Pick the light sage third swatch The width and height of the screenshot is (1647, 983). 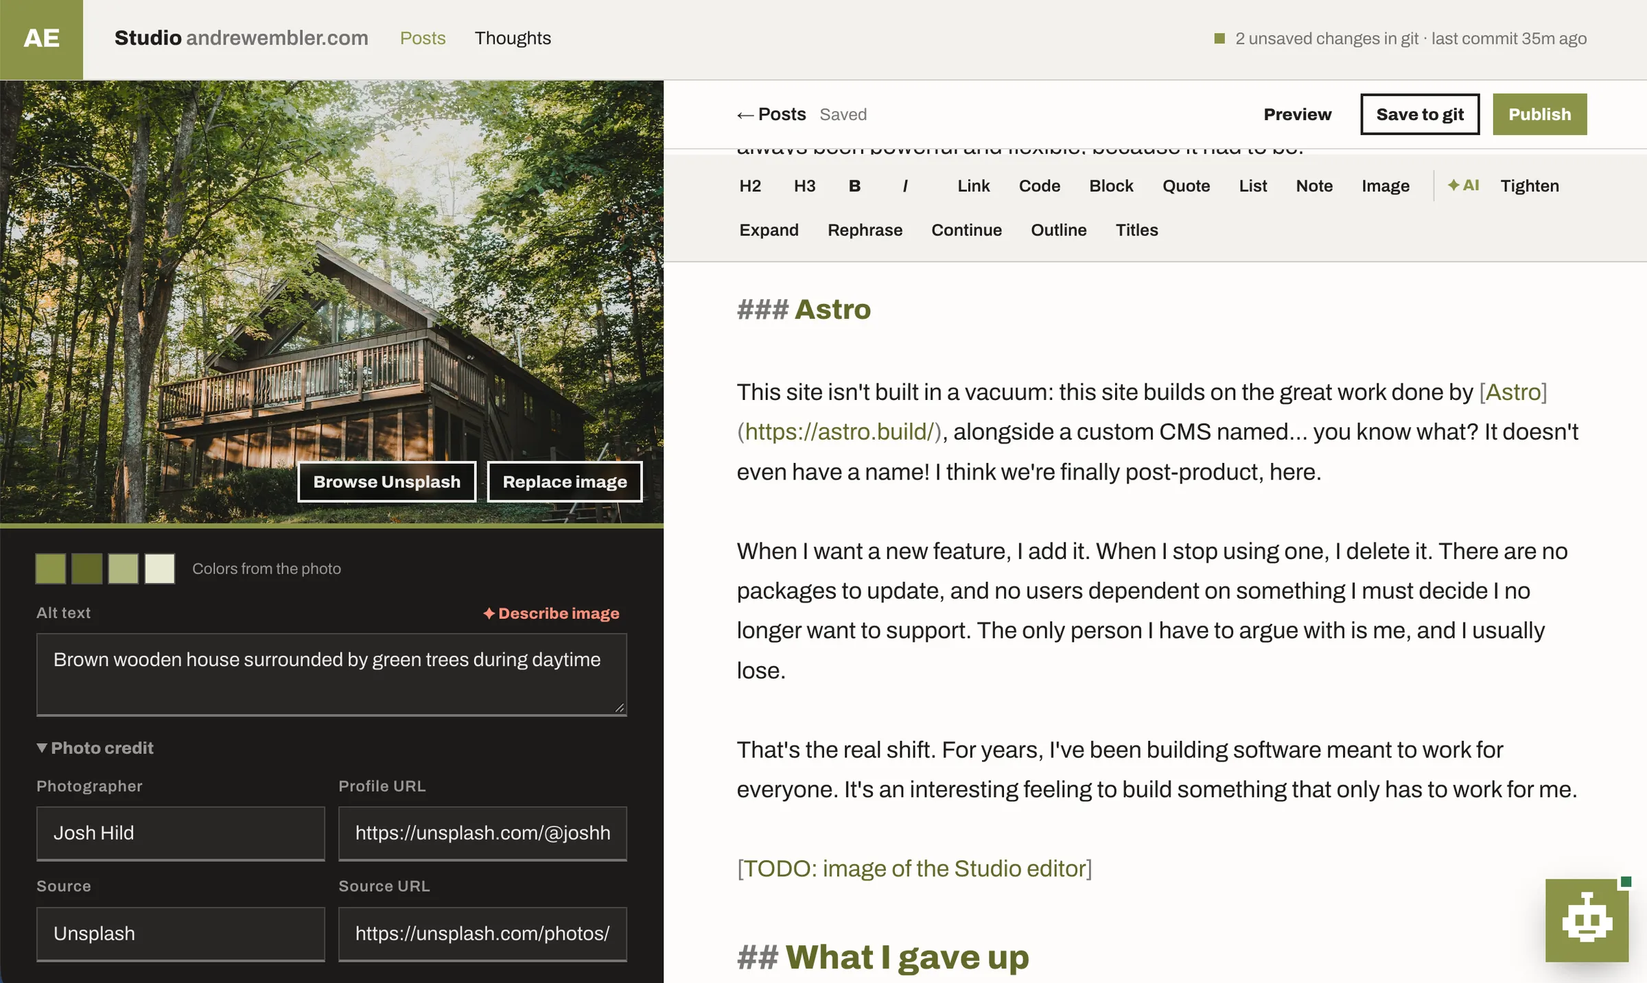[124, 569]
